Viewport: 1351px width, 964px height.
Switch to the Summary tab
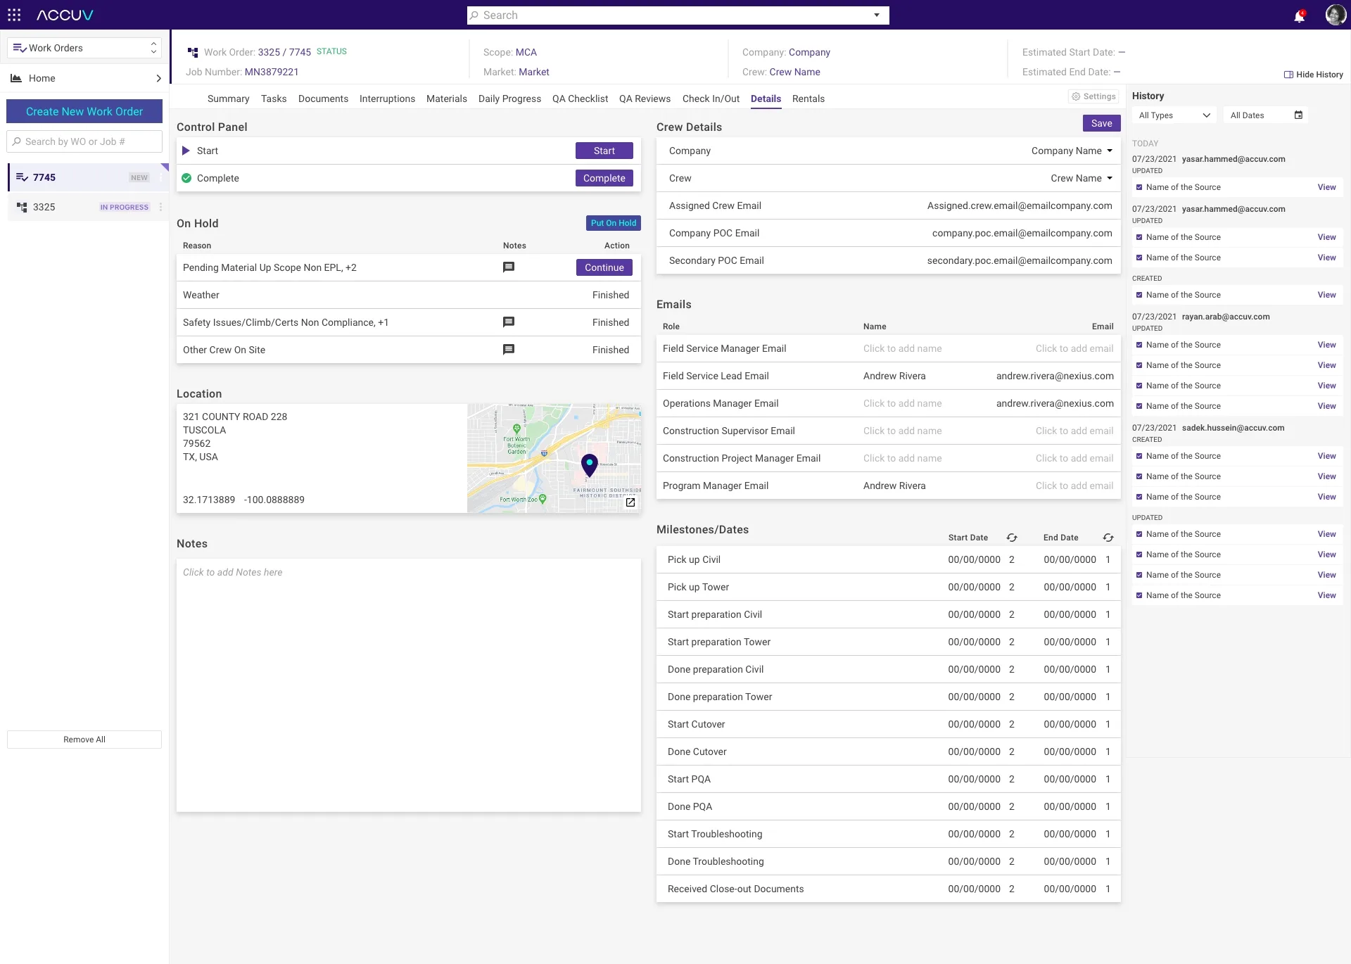click(229, 99)
